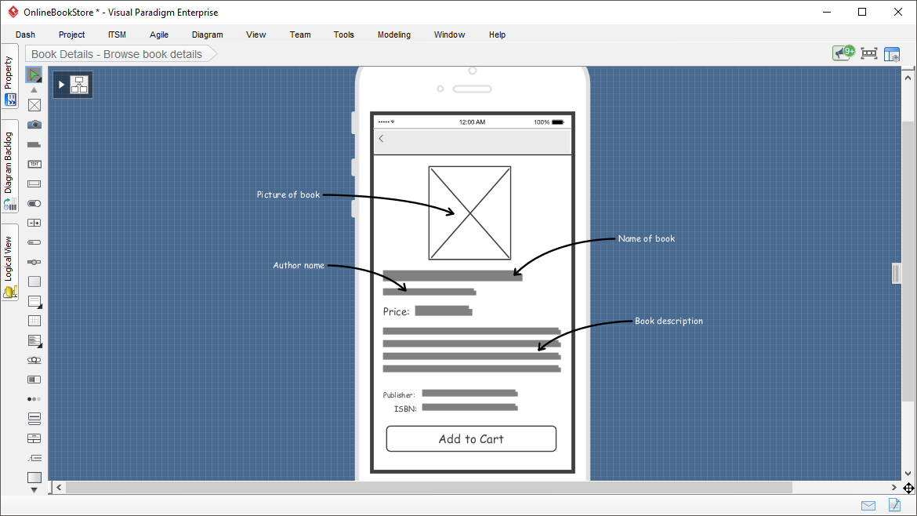Image resolution: width=917 pixels, height=516 pixels.
Task: Select the shaded text list tool
Action: [x=34, y=341]
